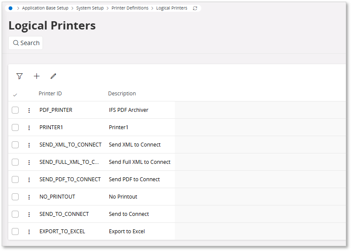The height and width of the screenshot is (251, 351).
Task: Click the Search button
Action: (x=25, y=42)
